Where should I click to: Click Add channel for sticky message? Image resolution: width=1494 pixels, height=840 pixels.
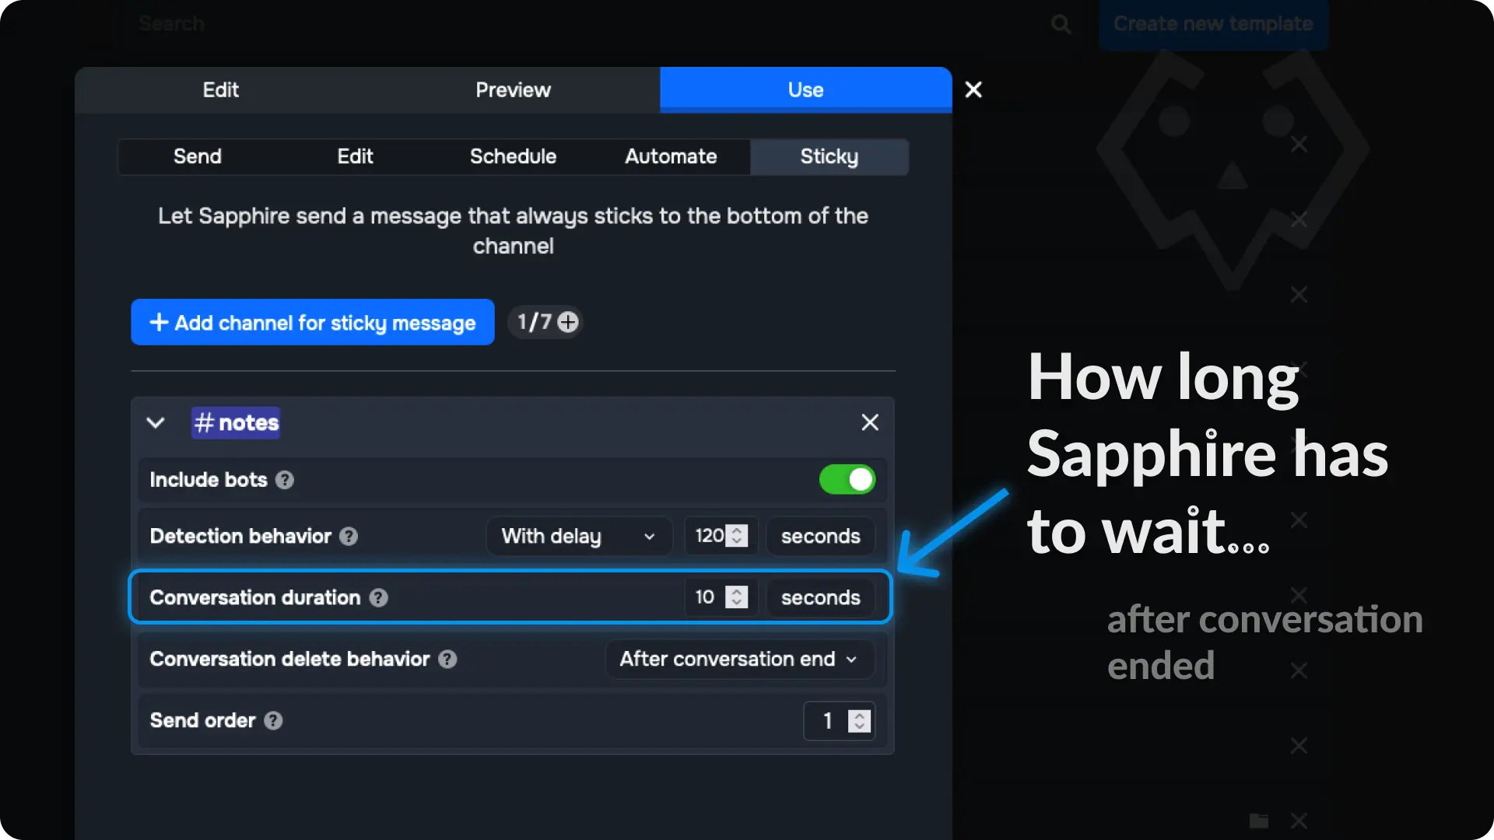tap(313, 322)
